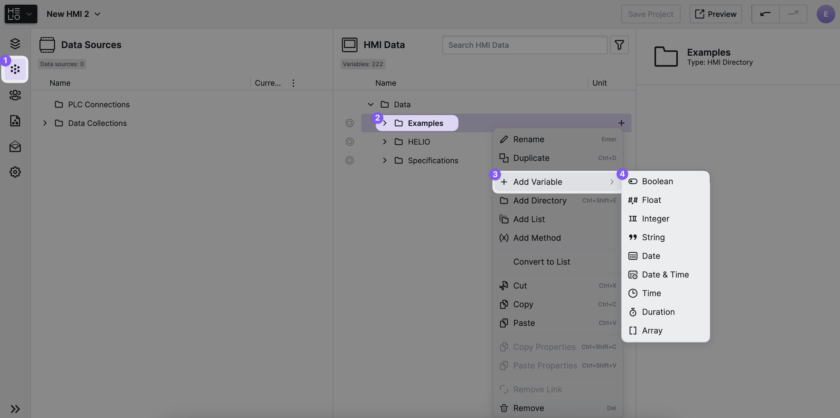Choose Add Directory in context menu
Viewport: 840px width, 418px height.
tap(540, 201)
